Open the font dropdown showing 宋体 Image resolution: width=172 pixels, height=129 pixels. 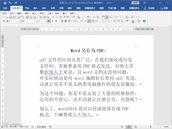35,21
